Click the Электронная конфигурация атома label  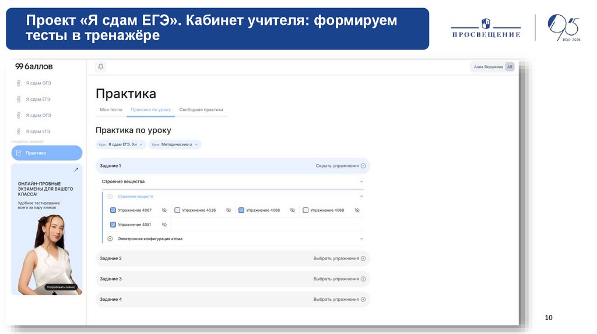(x=150, y=239)
